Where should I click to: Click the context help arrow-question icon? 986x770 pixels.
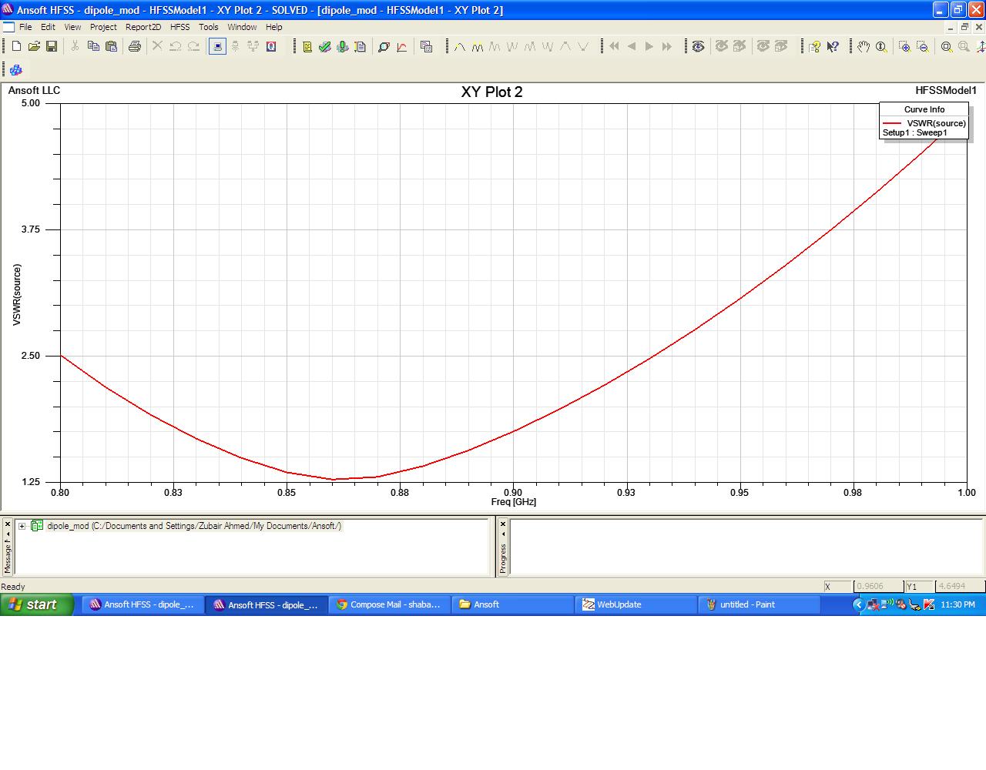(x=833, y=46)
